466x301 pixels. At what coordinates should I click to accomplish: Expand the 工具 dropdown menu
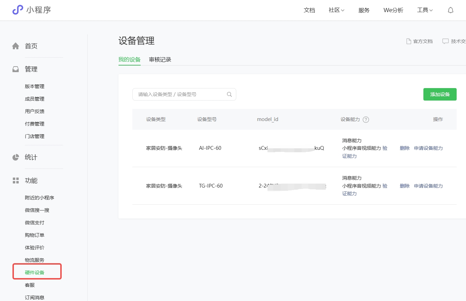425,10
